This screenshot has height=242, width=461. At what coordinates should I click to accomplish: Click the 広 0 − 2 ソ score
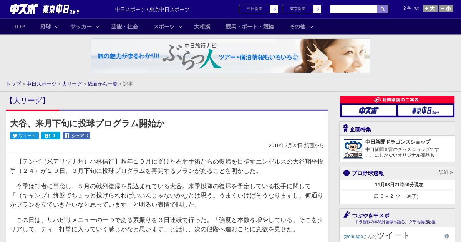point(397,196)
